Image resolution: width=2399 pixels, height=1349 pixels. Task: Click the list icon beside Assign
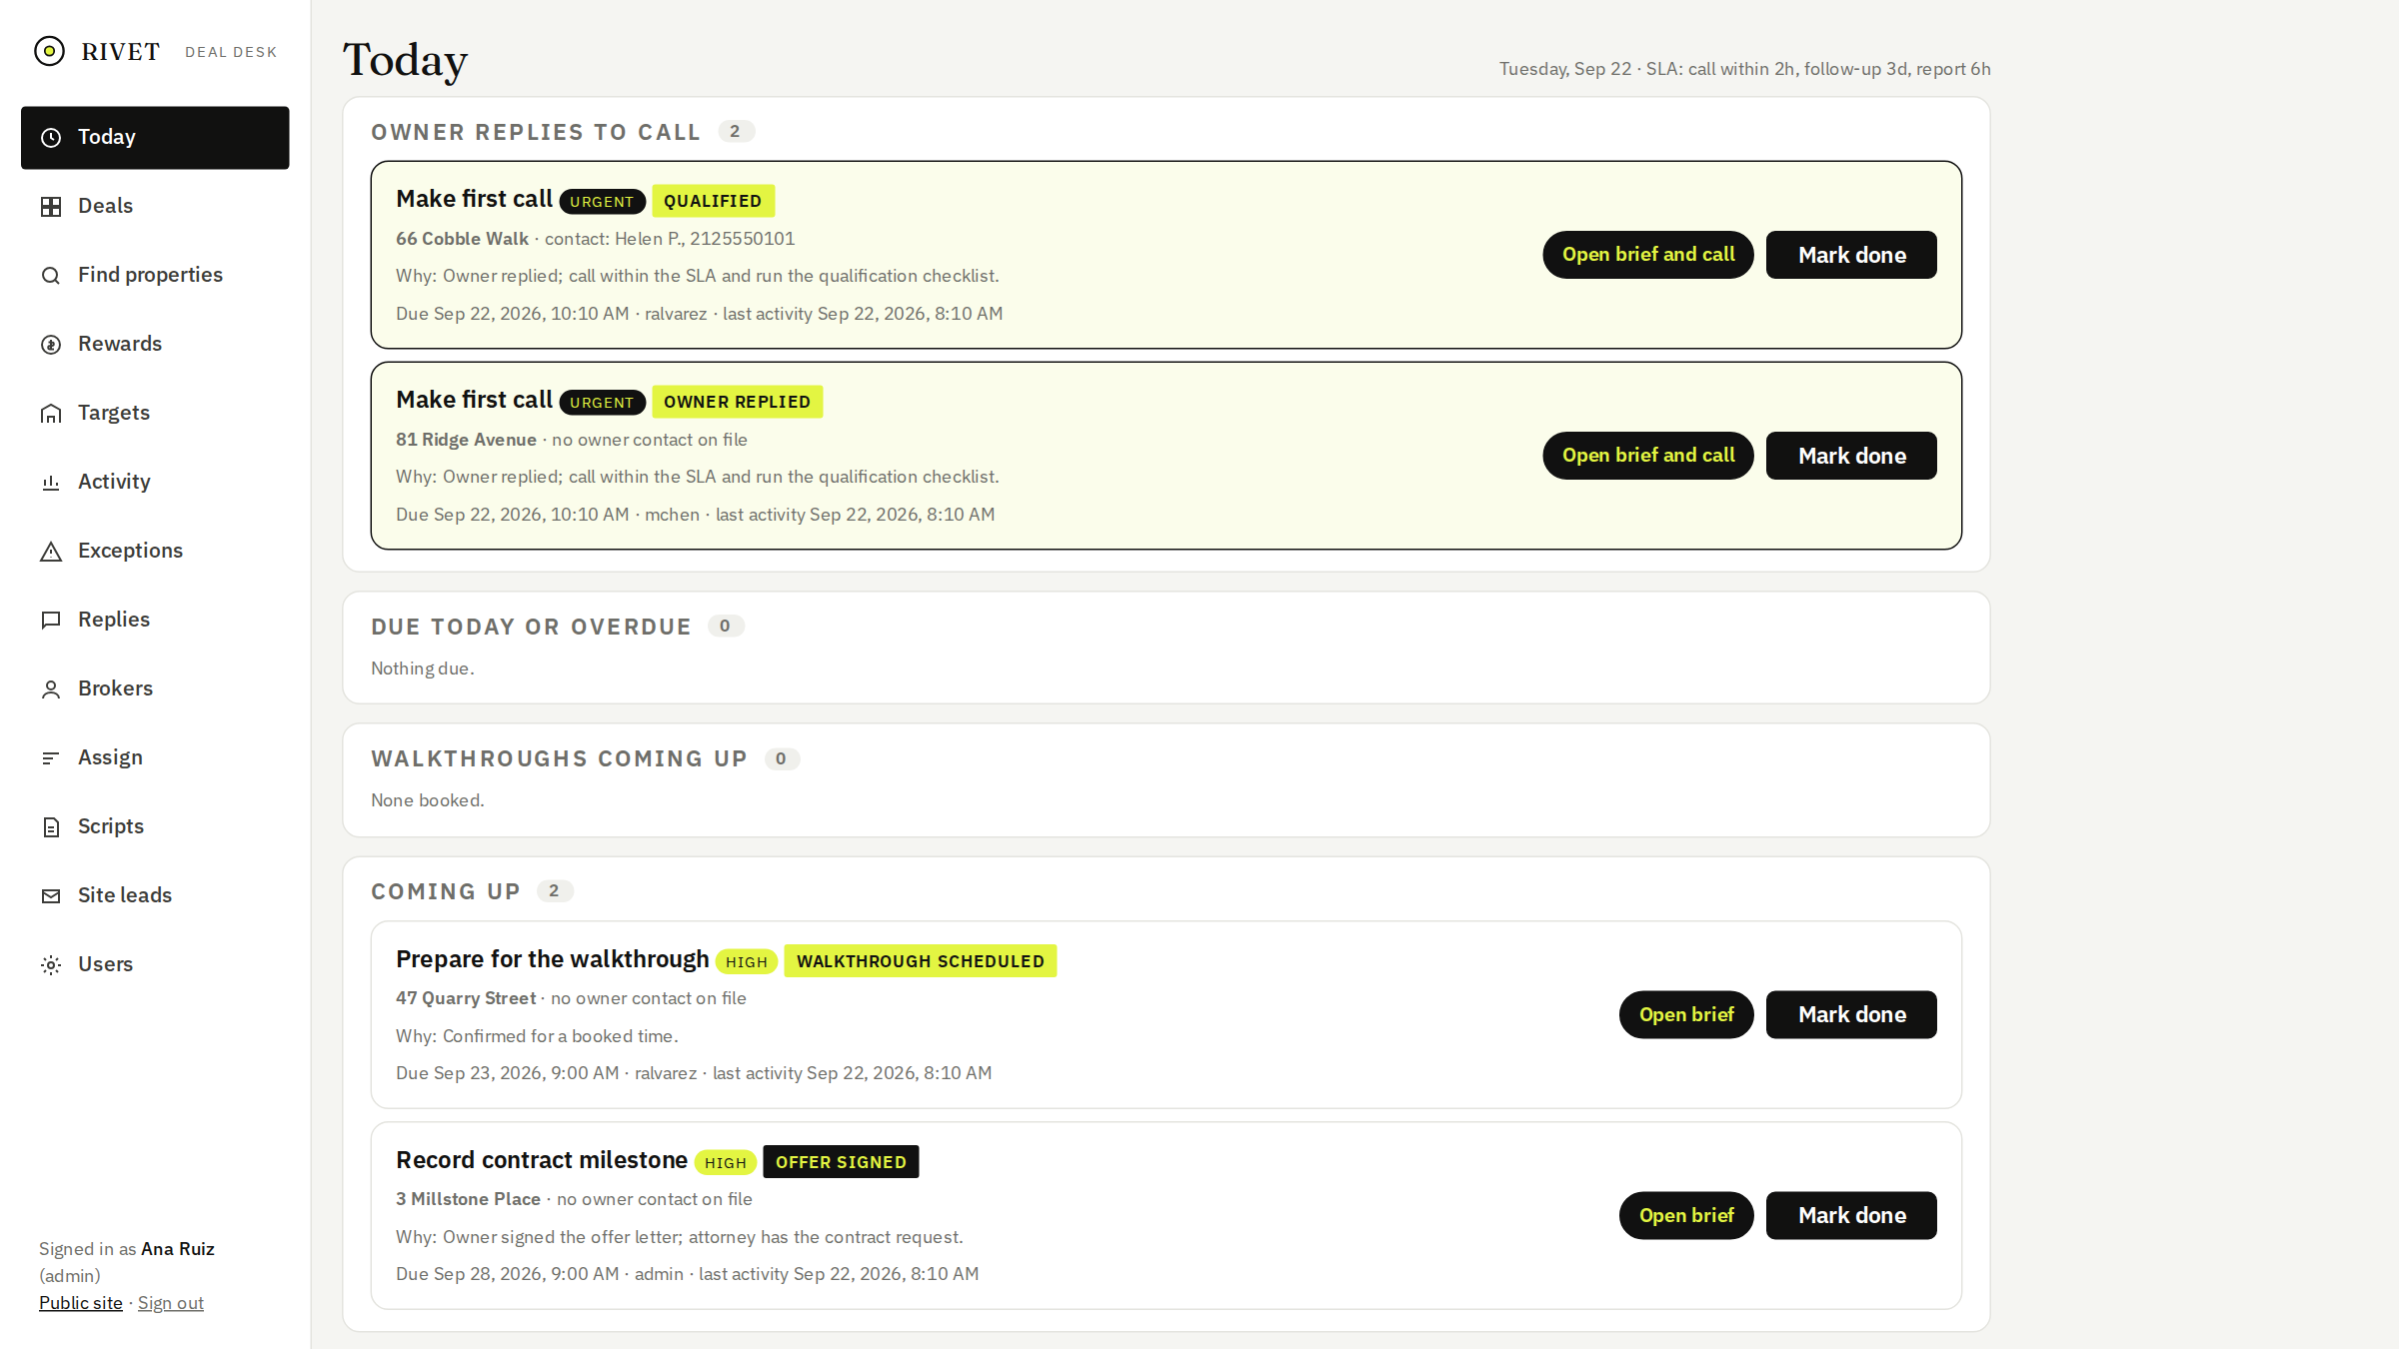tap(51, 758)
